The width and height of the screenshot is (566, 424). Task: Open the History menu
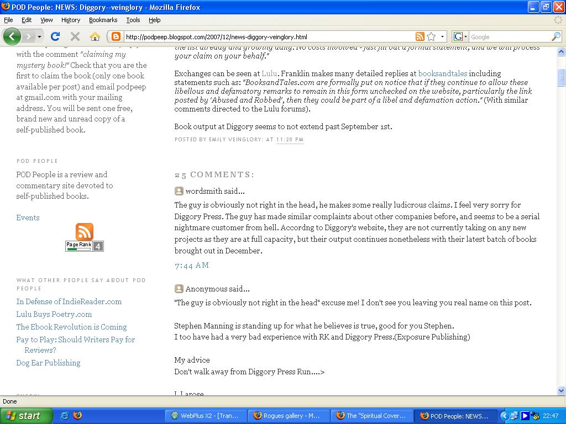pos(71,20)
